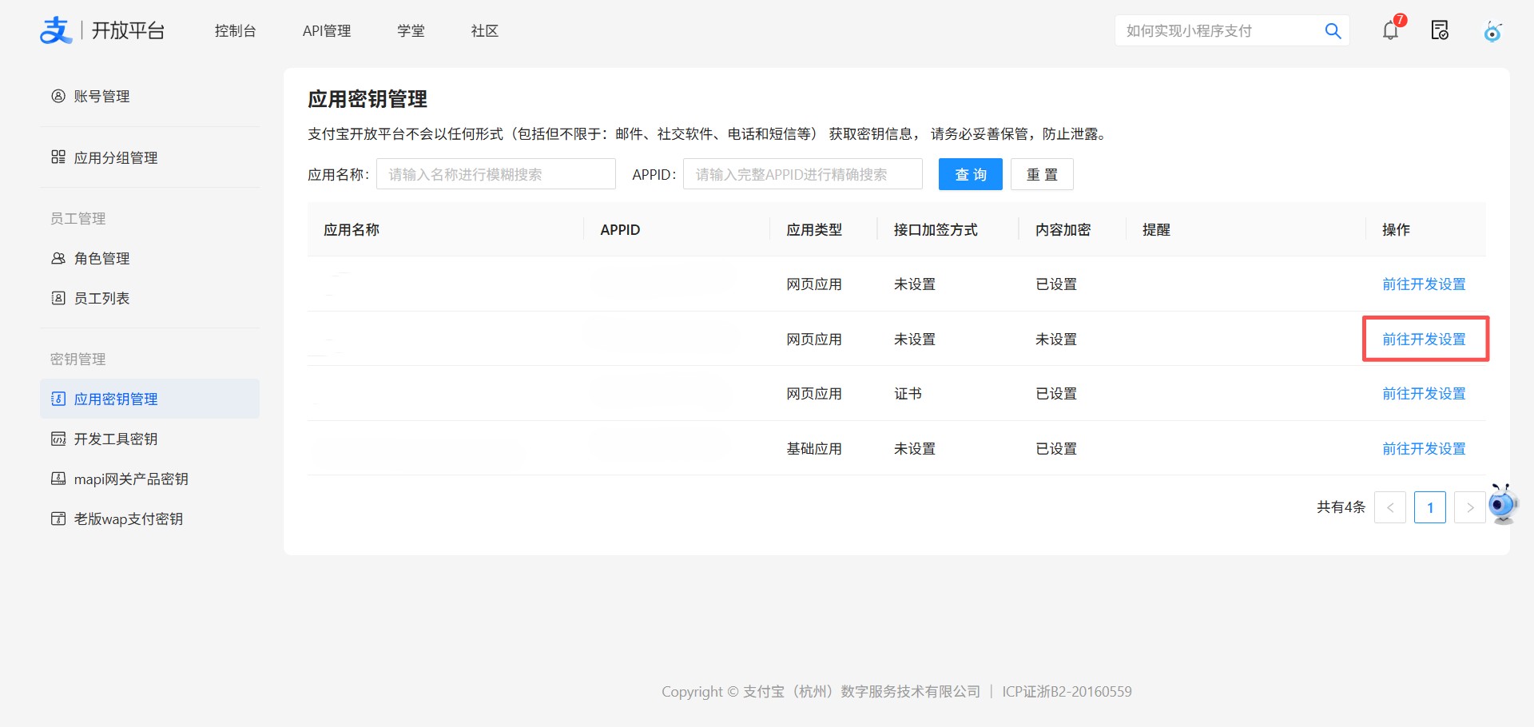Viewport: 1534px width, 727px height.
Task: Go to next page arrow in pagination
Action: click(x=1470, y=507)
